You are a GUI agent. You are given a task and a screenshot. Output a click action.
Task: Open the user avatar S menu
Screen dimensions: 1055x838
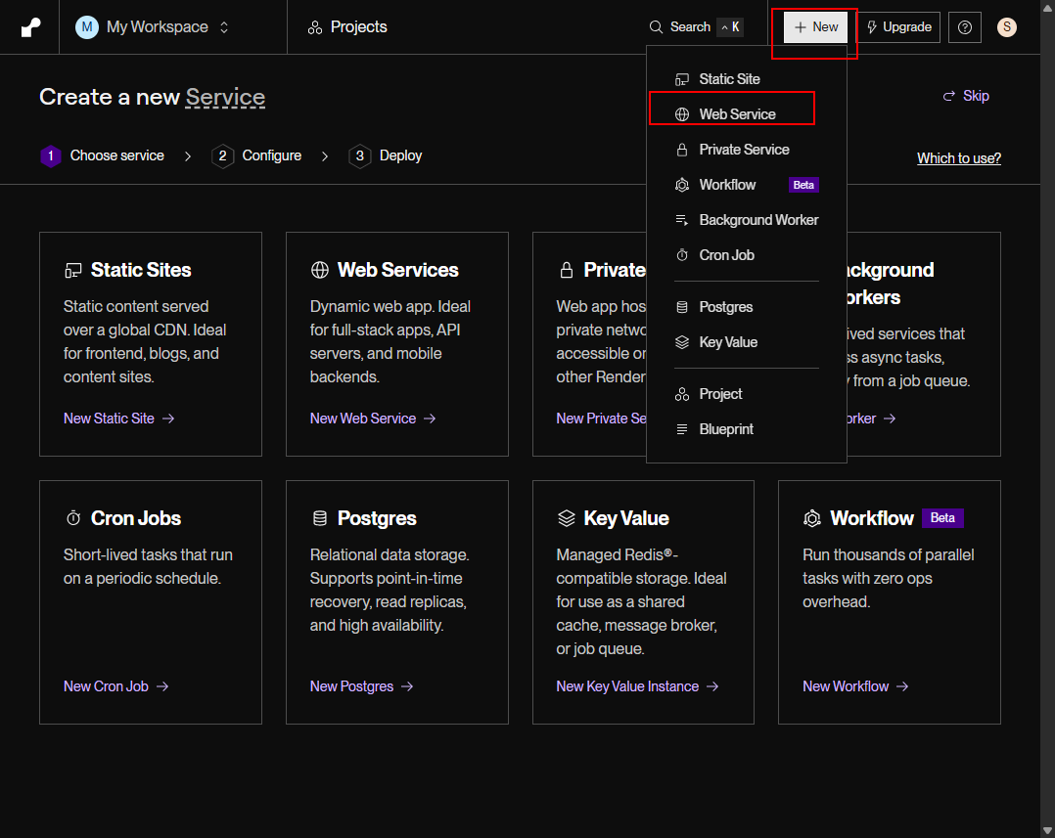pos(1006,26)
